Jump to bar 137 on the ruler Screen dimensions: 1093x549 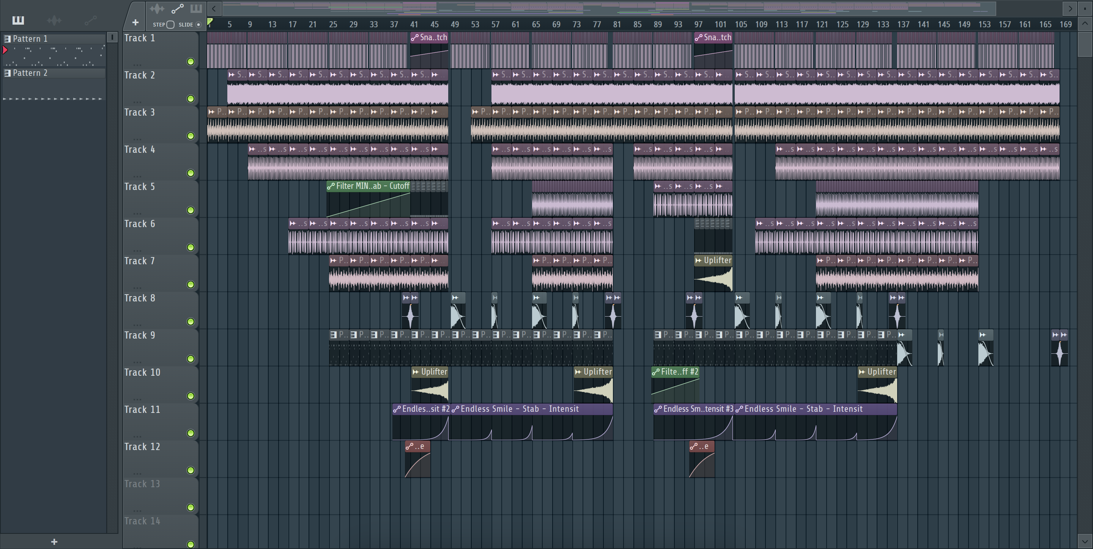click(x=903, y=25)
